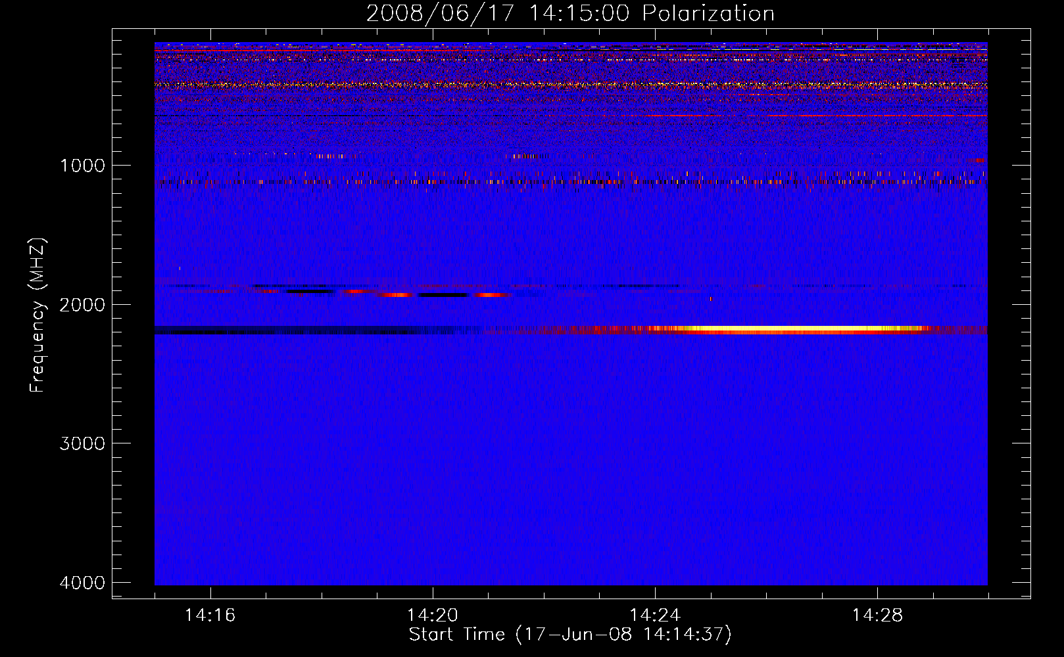Click the 1000 frequency tick label

82,165
